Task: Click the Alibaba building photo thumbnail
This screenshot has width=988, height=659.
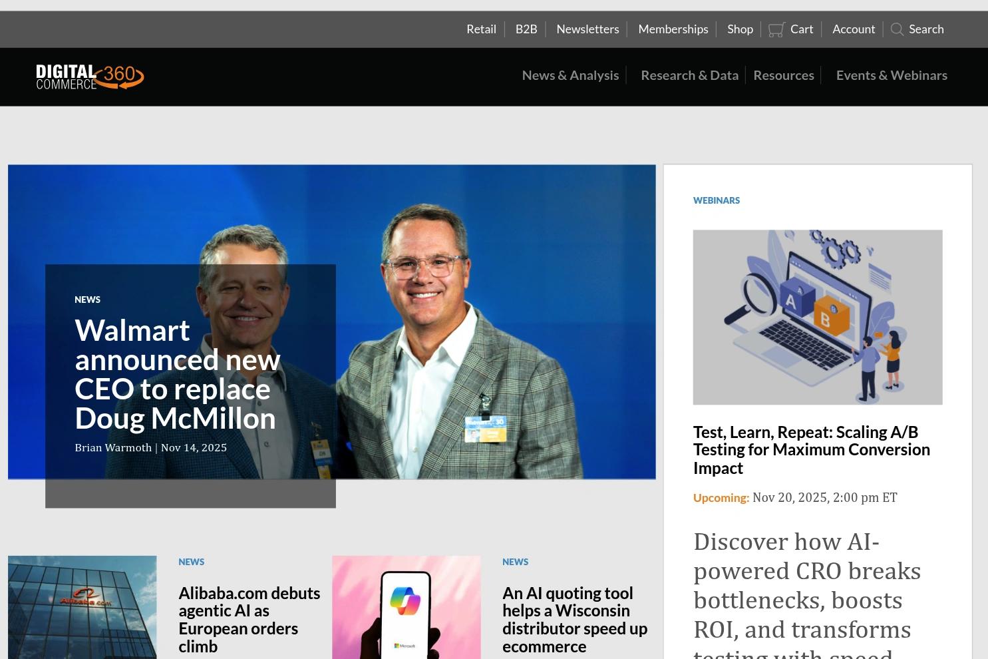Action: click(81, 606)
